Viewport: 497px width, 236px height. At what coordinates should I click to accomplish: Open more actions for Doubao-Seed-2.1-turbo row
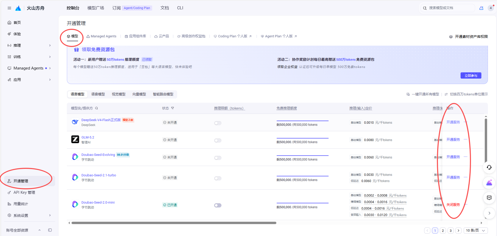pos(466,177)
